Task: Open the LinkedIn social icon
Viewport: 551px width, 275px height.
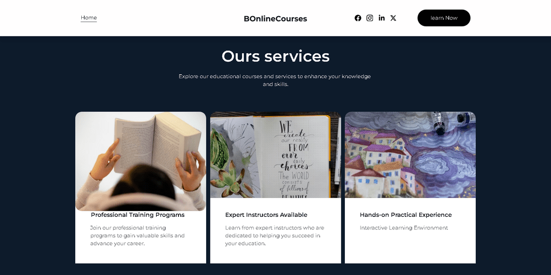Action: (382, 18)
